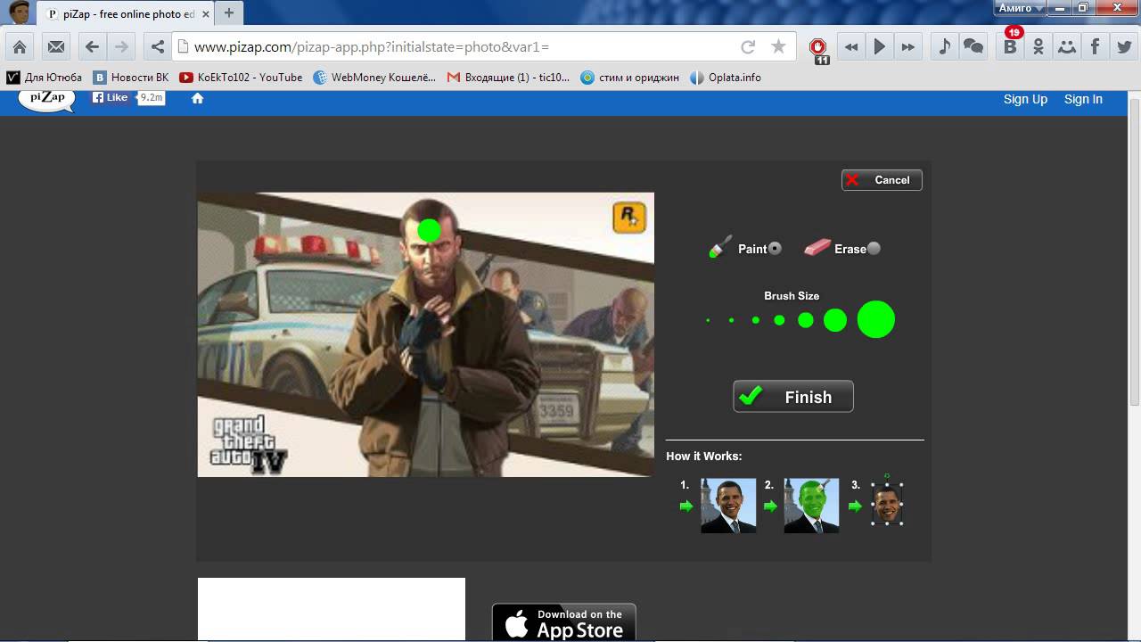Select the Erase eraser icon
Image resolution: width=1141 pixels, height=642 pixels.
pos(817,248)
